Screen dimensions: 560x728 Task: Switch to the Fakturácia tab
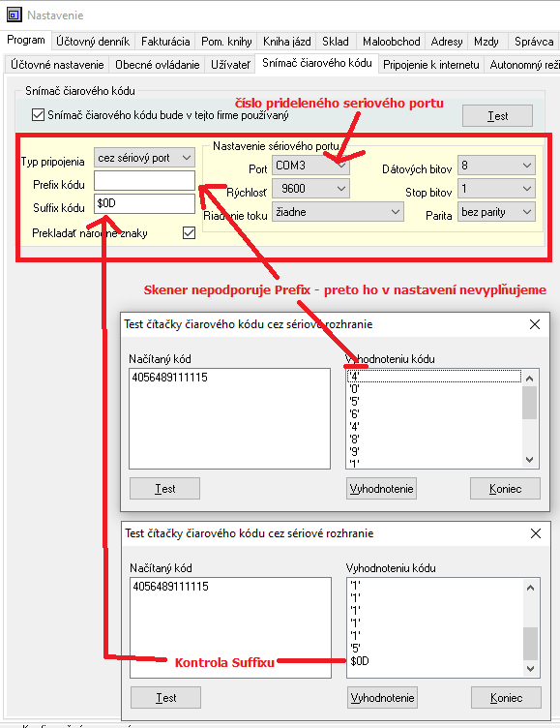(x=165, y=42)
